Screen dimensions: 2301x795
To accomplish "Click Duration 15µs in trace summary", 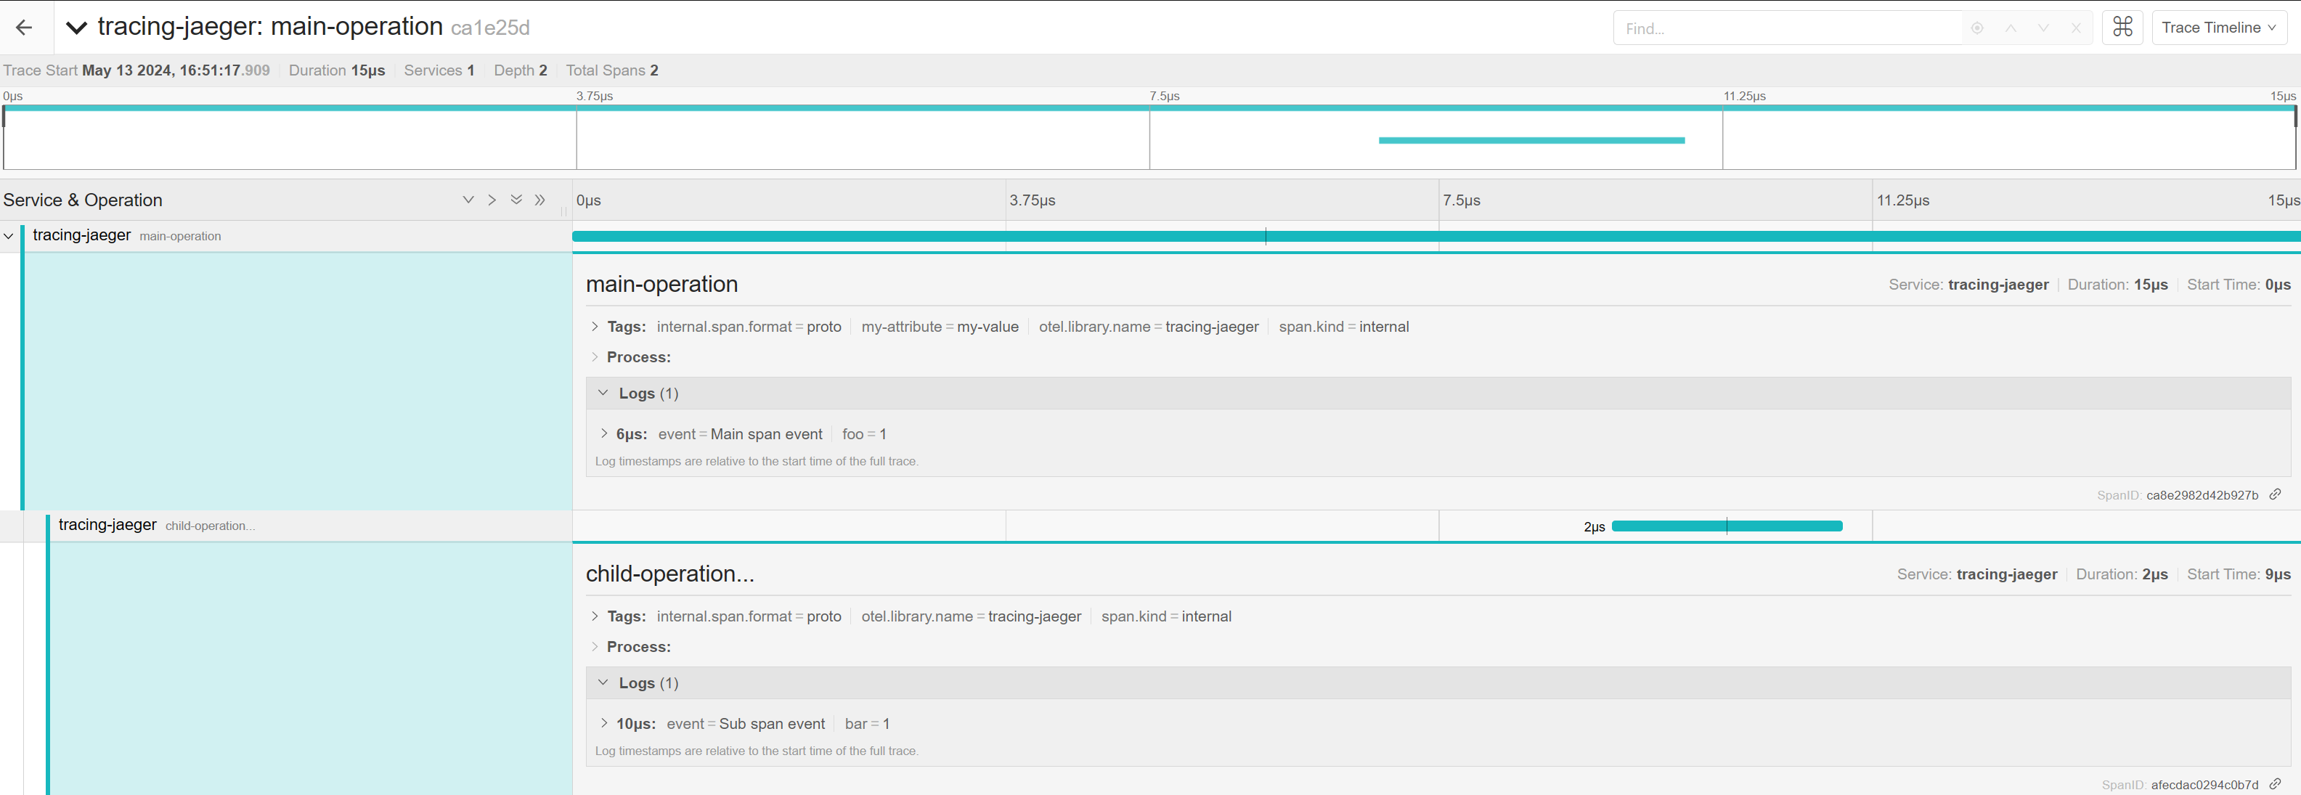I will 337,70.
